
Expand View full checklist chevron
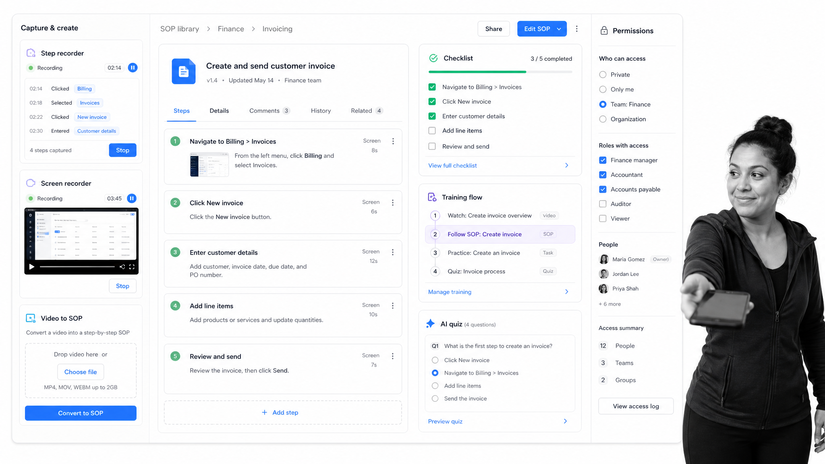point(567,166)
